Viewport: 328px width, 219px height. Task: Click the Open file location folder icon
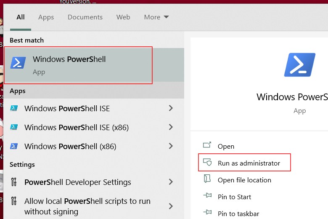(x=207, y=180)
